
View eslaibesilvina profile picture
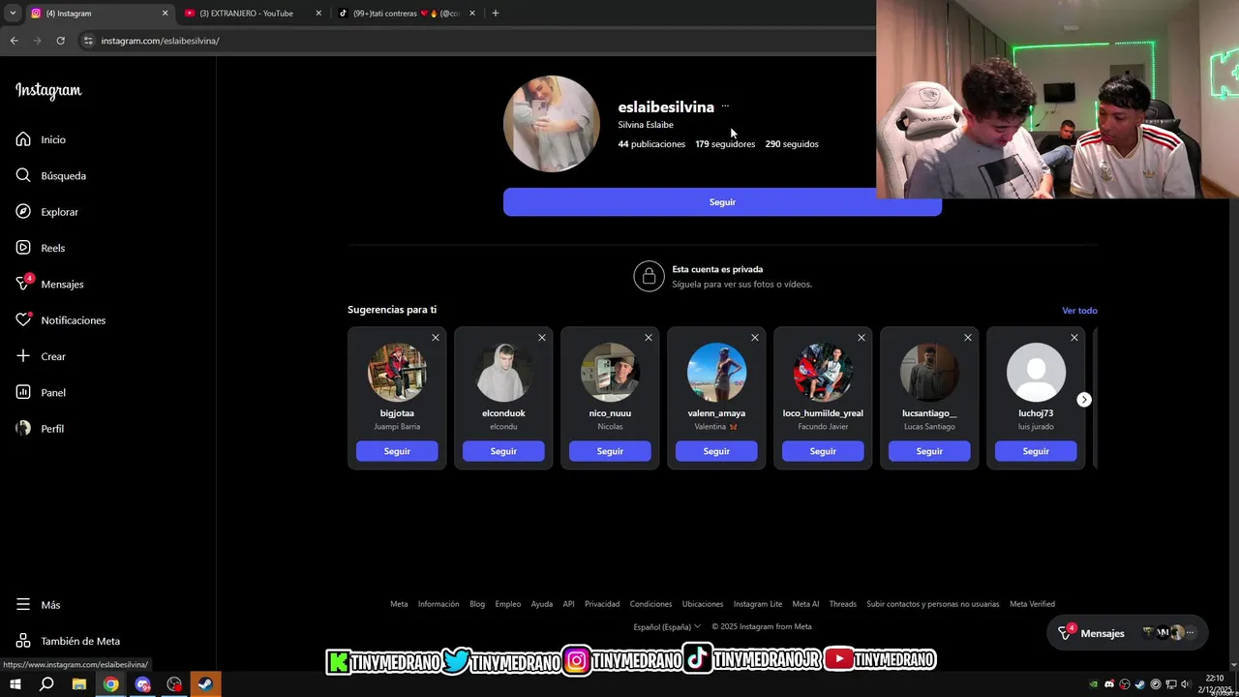coord(552,124)
